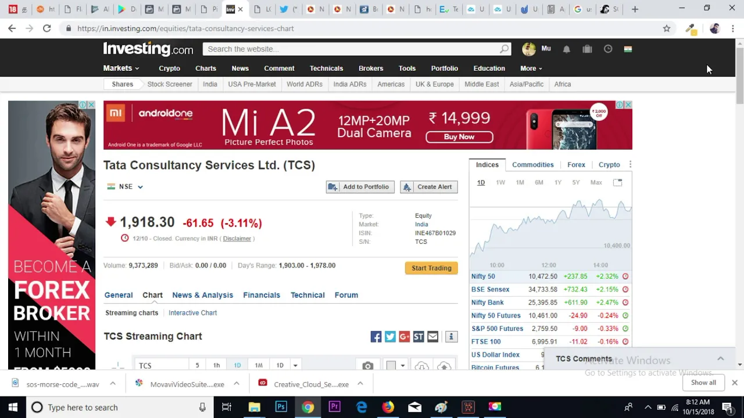Click the Nifty 50 clock status icon
The image size is (744, 418).
(x=625, y=276)
